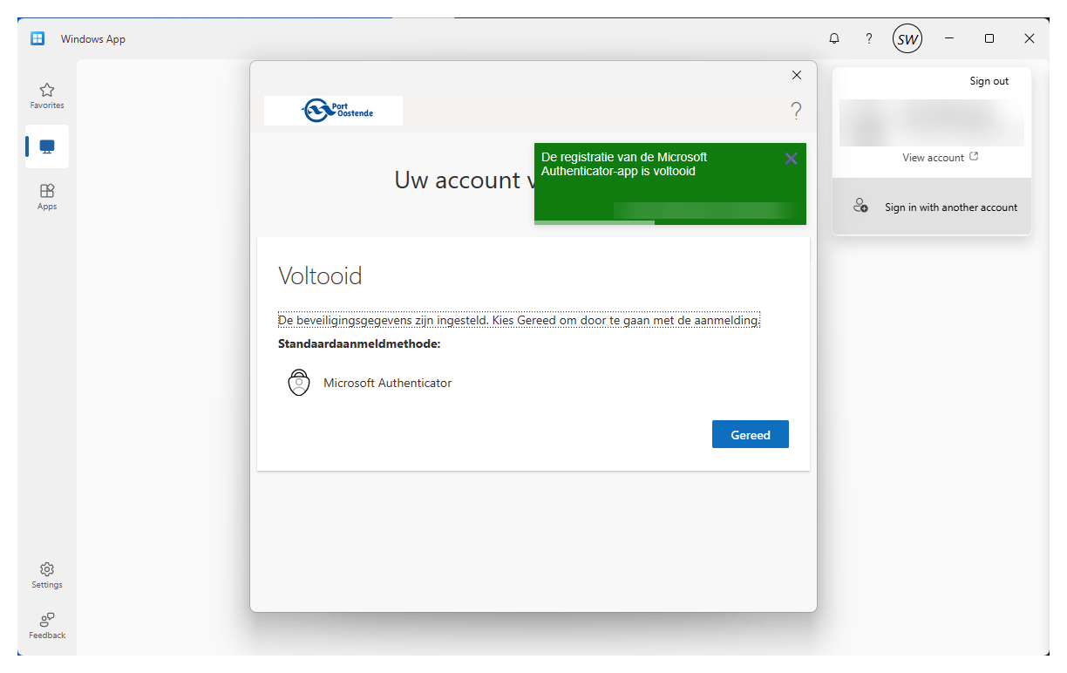This screenshot has width=1067, height=673.
Task: Click the Windows App logo icon
Action: 37,38
